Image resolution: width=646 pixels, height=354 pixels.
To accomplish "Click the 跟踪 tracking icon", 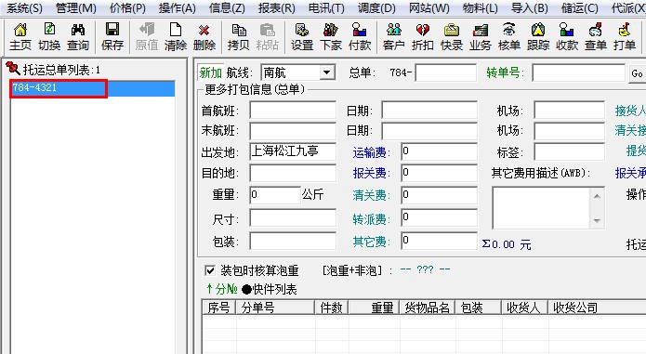I will (x=538, y=36).
